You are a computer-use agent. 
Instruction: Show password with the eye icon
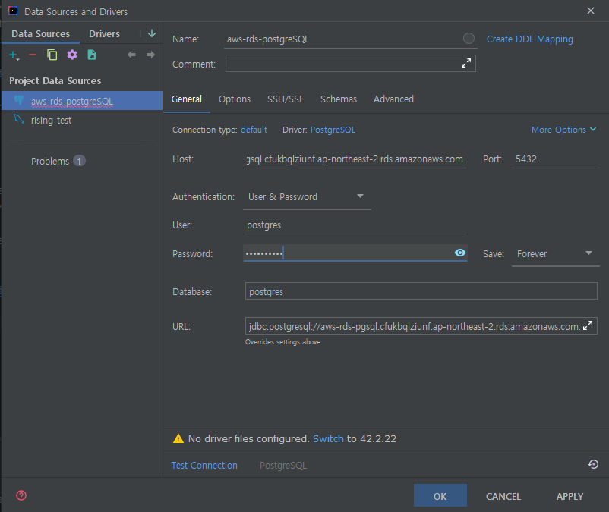click(460, 253)
